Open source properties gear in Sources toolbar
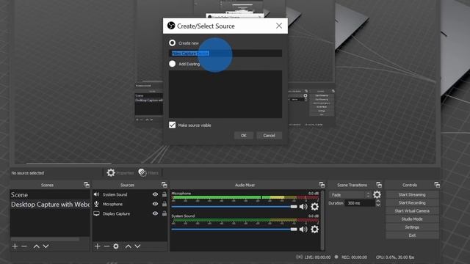This screenshot has width=470, height=264. (x=116, y=246)
